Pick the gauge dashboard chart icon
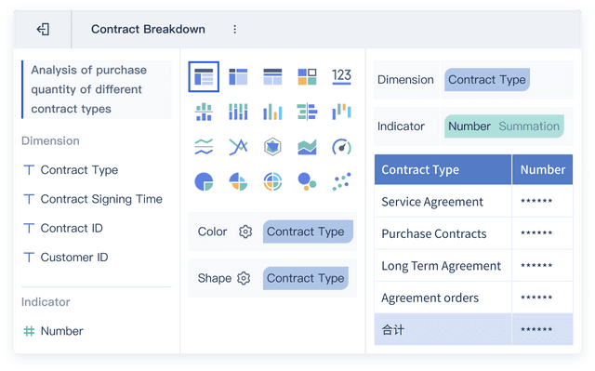The width and height of the screenshot is (595, 371). [341, 147]
